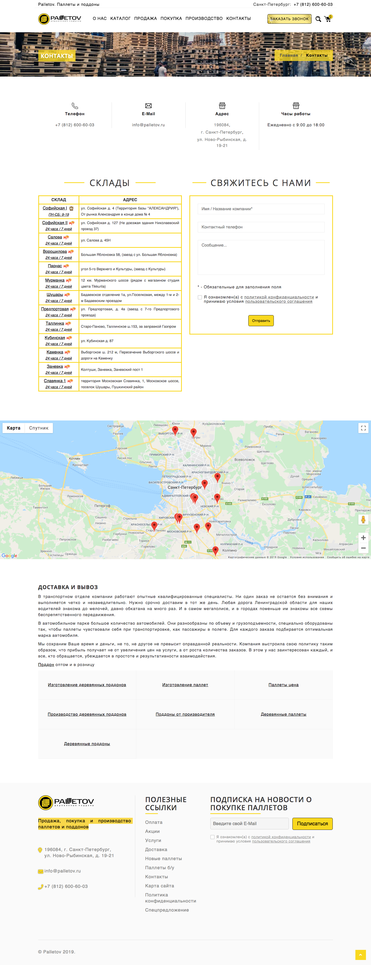Click the Оплата footer link
Image resolution: width=371 pixels, height=965 pixels.
pyautogui.click(x=154, y=822)
